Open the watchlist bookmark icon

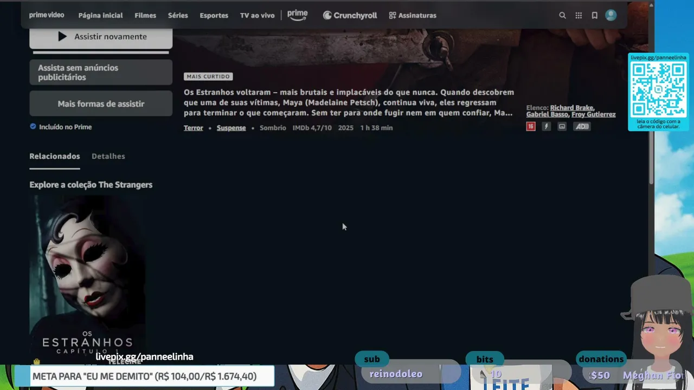[594, 16]
